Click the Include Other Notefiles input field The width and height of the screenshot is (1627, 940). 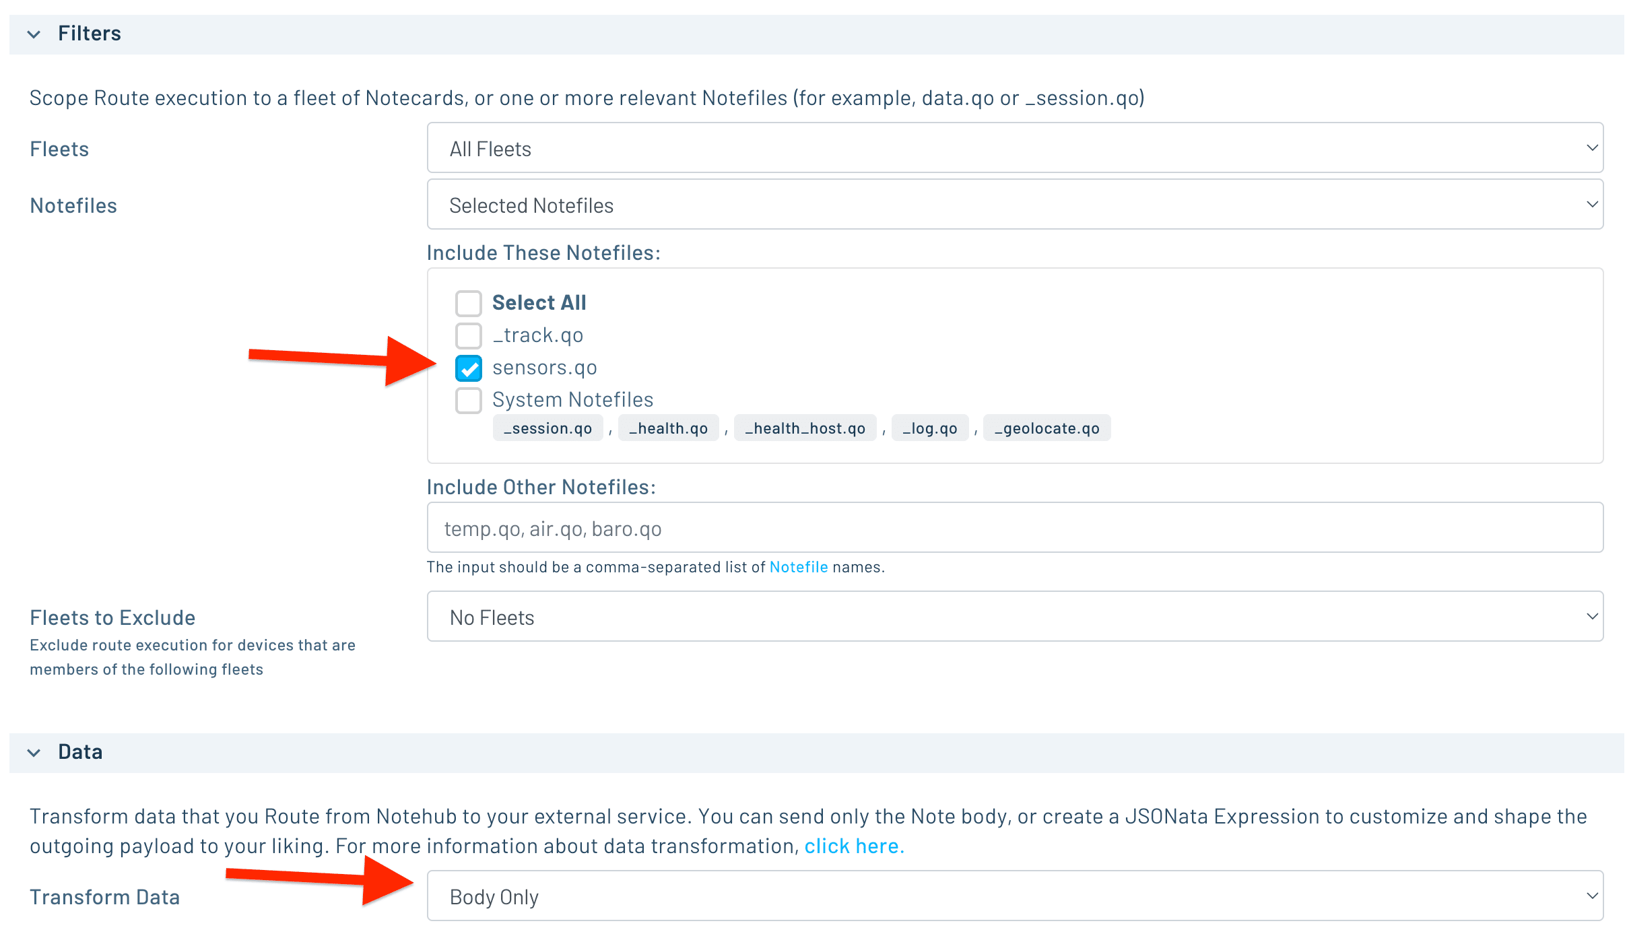click(1015, 528)
